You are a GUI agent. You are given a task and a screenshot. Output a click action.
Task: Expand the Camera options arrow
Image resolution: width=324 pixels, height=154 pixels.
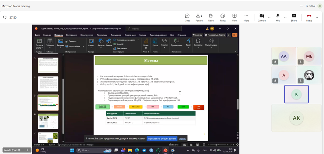coord(269,18)
